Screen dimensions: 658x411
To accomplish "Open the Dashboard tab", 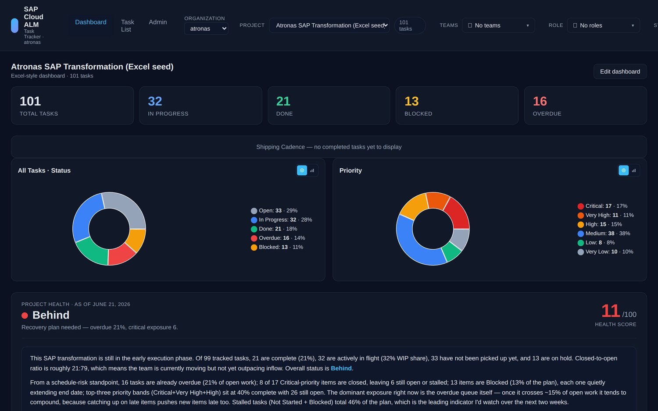I will 91,22.
